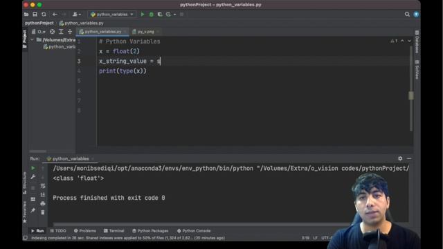Click the Open folder icon in main toolbar
The image size is (443, 249).
[26, 15]
